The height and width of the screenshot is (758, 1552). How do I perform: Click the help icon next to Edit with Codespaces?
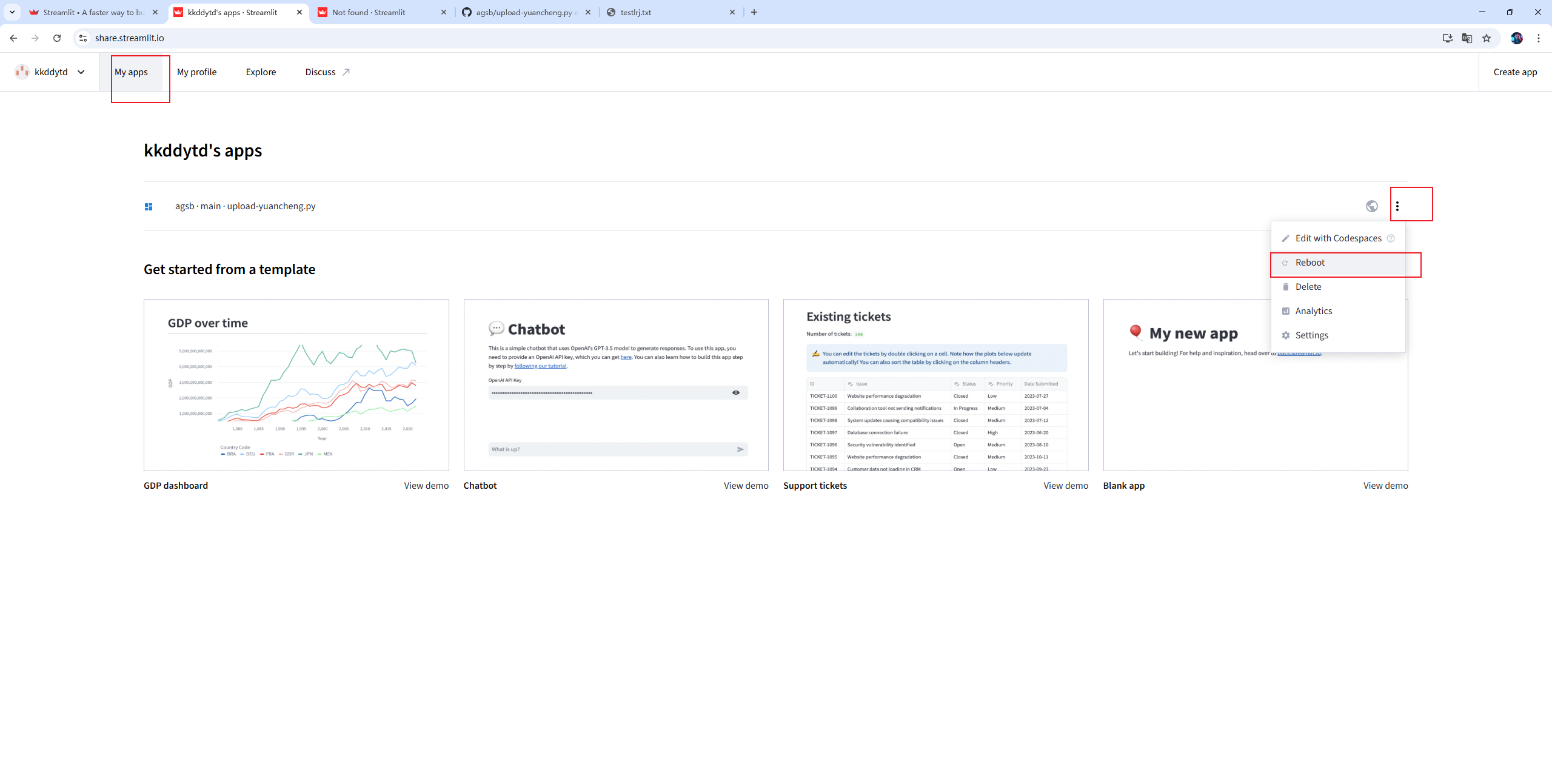(x=1391, y=238)
